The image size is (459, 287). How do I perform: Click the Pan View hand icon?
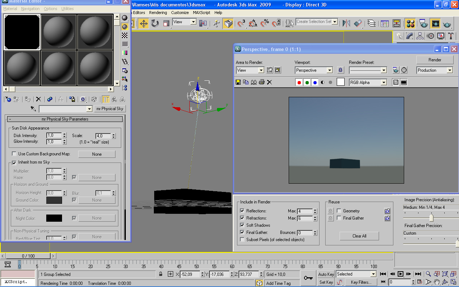coord(437,282)
